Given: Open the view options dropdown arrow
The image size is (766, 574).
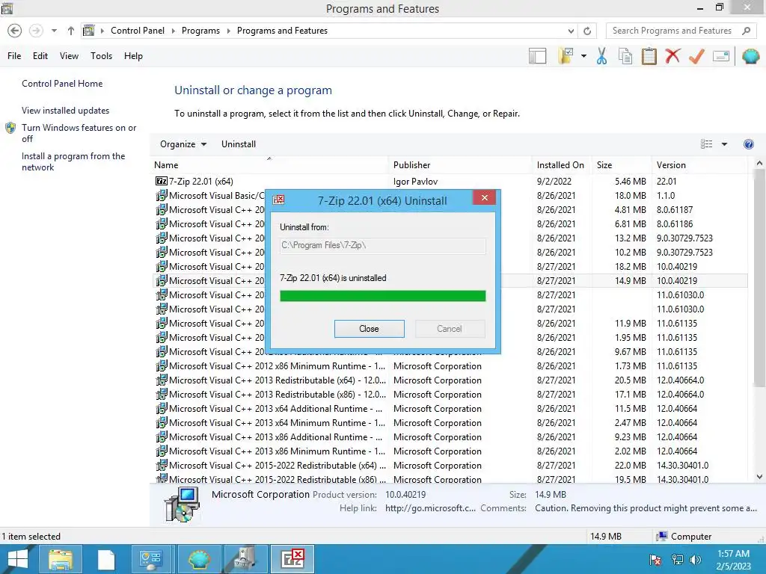Looking at the screenshot, I should [724, 144].
